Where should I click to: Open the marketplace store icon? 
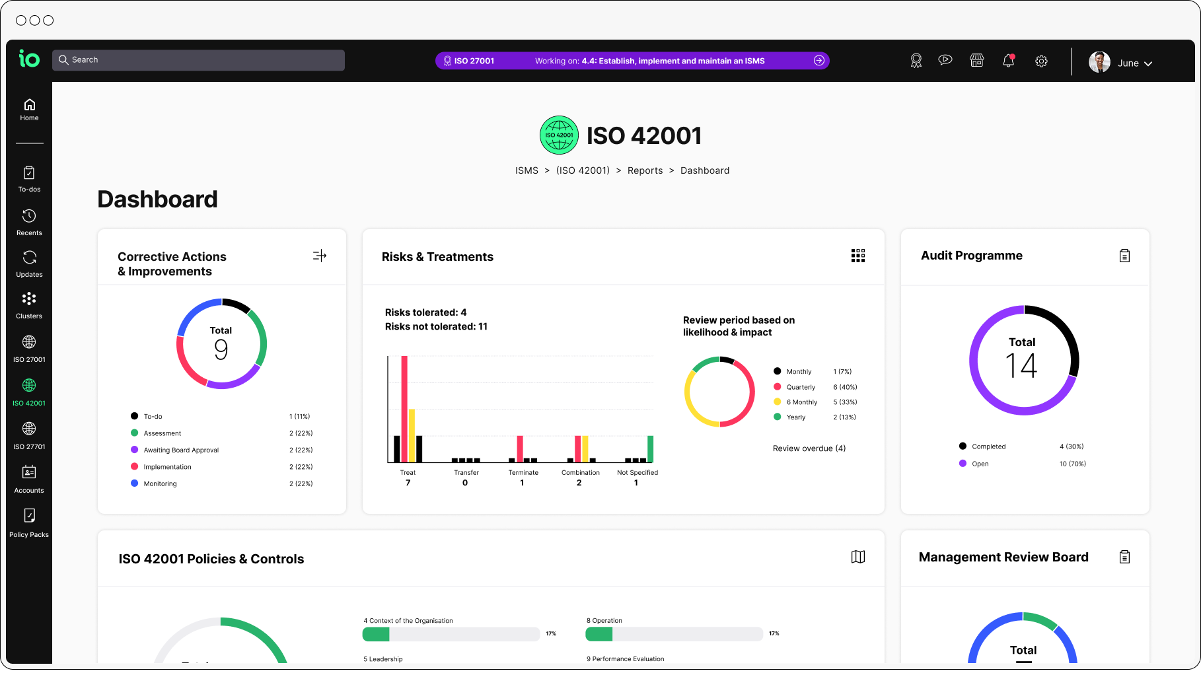point(977,60)
